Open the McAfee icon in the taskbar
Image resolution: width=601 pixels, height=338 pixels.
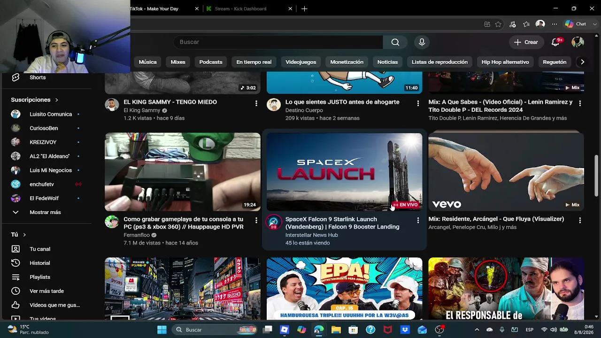click(x=387, y=330)
